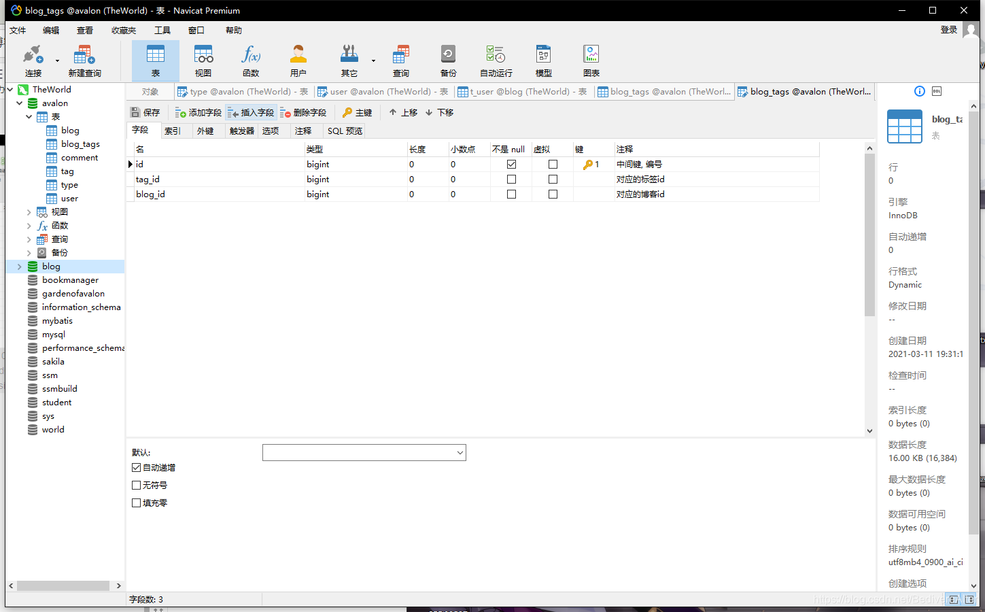
Task: Select the sakila database in tree
Action: [x=53, y=362]
